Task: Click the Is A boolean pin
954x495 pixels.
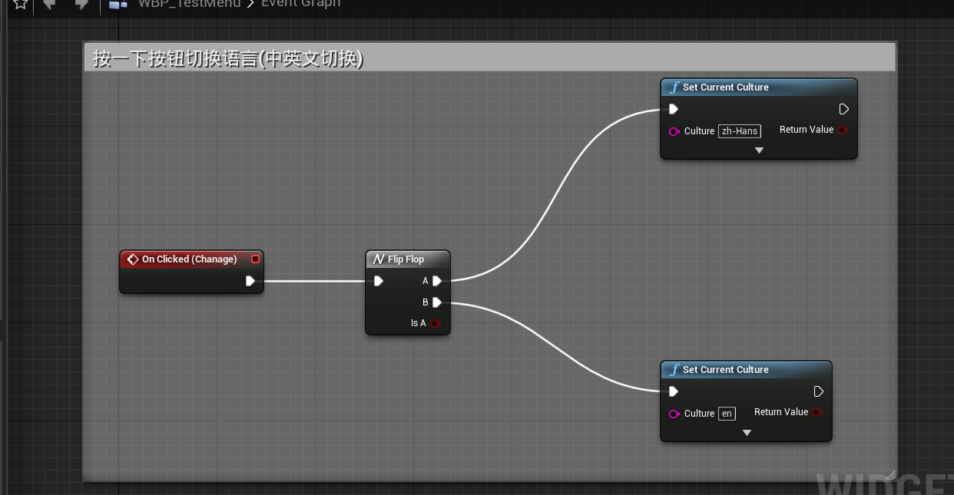Action: coord(435,324)
